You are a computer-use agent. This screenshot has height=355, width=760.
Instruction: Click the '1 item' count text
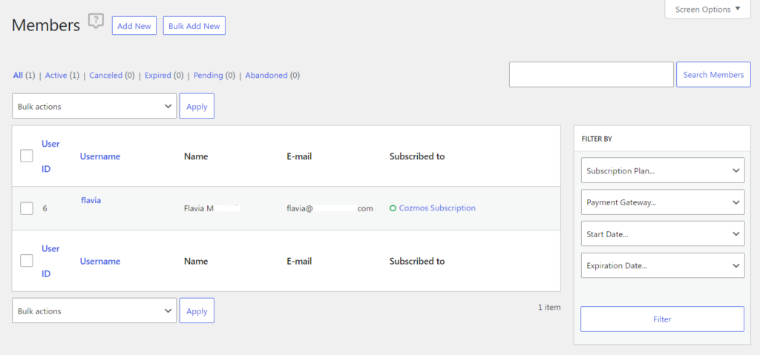pos(549,307)
